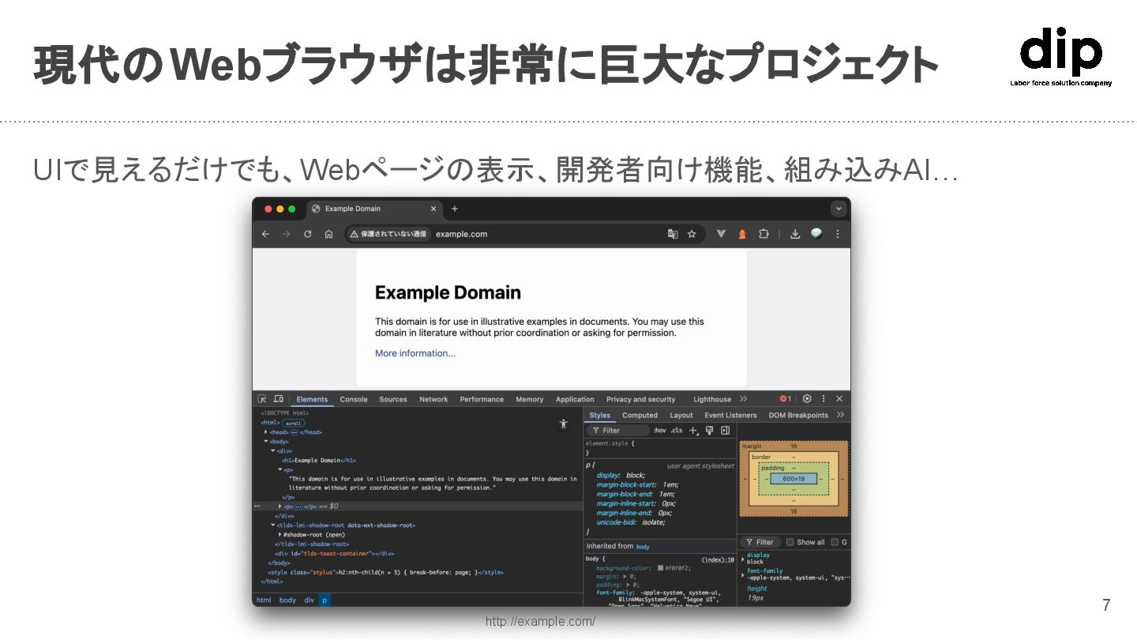This screenshot has width=1137, height=640.
Task: Follow the More information... link
Action: [415, 353]
